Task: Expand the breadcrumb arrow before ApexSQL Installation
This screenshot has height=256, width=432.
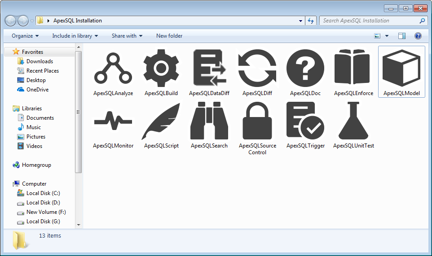Action: tap(48, 21)
